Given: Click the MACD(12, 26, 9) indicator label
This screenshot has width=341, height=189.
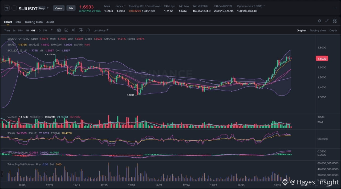Looking at the screenshot, I should tap(18, 153).
